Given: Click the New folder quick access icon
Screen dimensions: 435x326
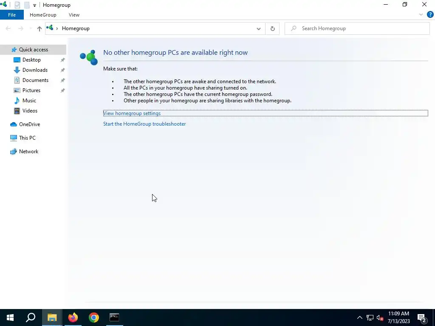Looking at the screenshot, I should [27, 5].
